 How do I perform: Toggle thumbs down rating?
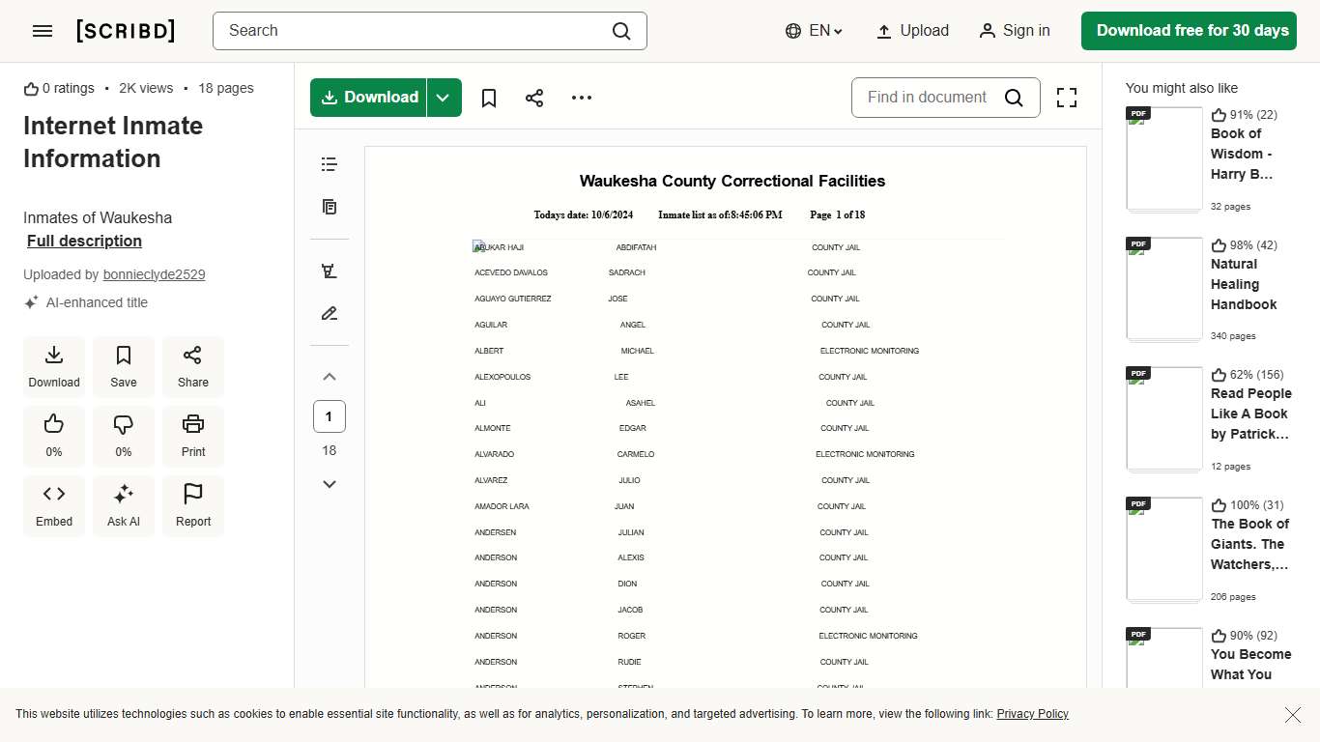(x=124, y=436)
